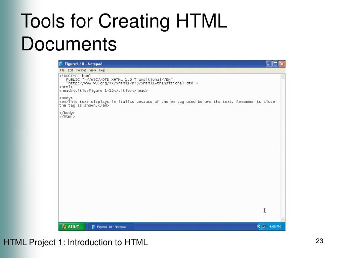Open the Windows start button
This screenshot has width=344, height=258.
tap(72, 226)
